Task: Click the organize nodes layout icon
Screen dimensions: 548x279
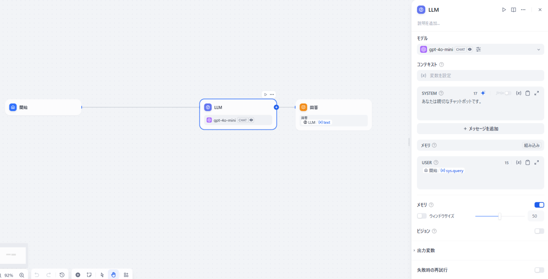Action: click(x=126, y=275)
